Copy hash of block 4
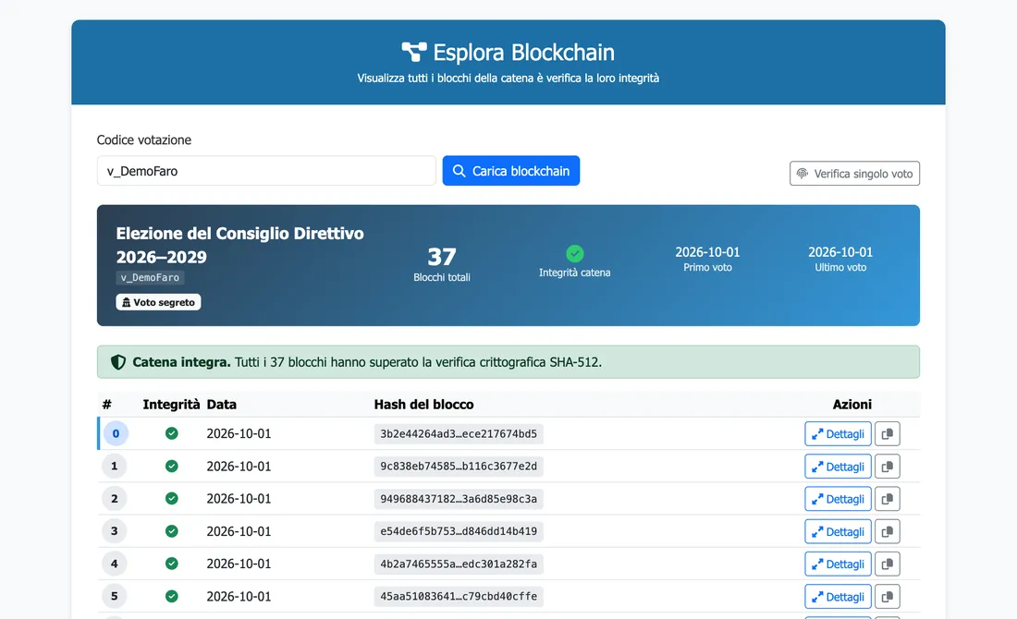Viewport: 1017px width, 619px height. [887, 564]
